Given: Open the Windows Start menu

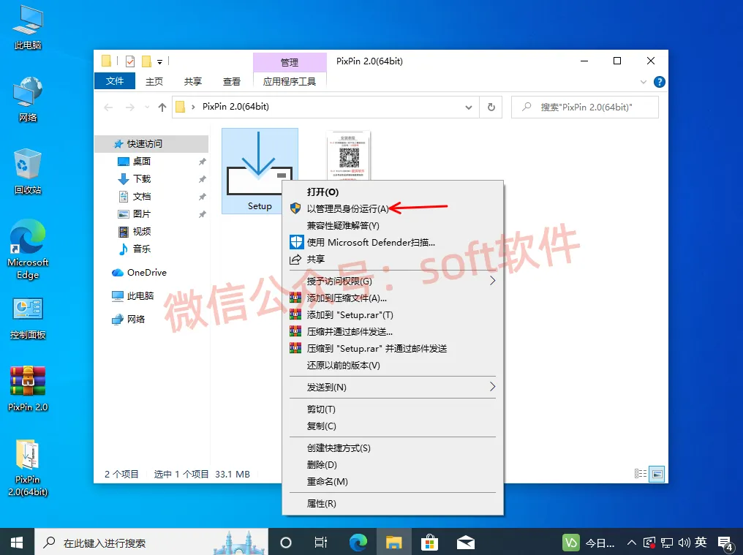Looking at the screenshot, I should pyautogui.click(x=17, y=542).
